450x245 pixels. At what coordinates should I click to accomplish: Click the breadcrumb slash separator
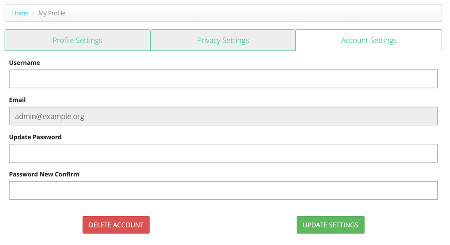click(x=33, y=13)
